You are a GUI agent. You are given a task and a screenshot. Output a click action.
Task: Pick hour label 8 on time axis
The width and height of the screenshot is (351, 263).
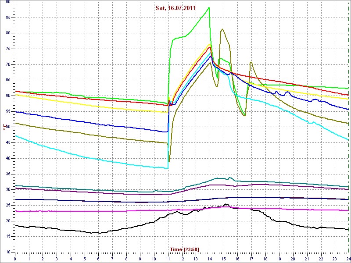click(x=126, y=258)
